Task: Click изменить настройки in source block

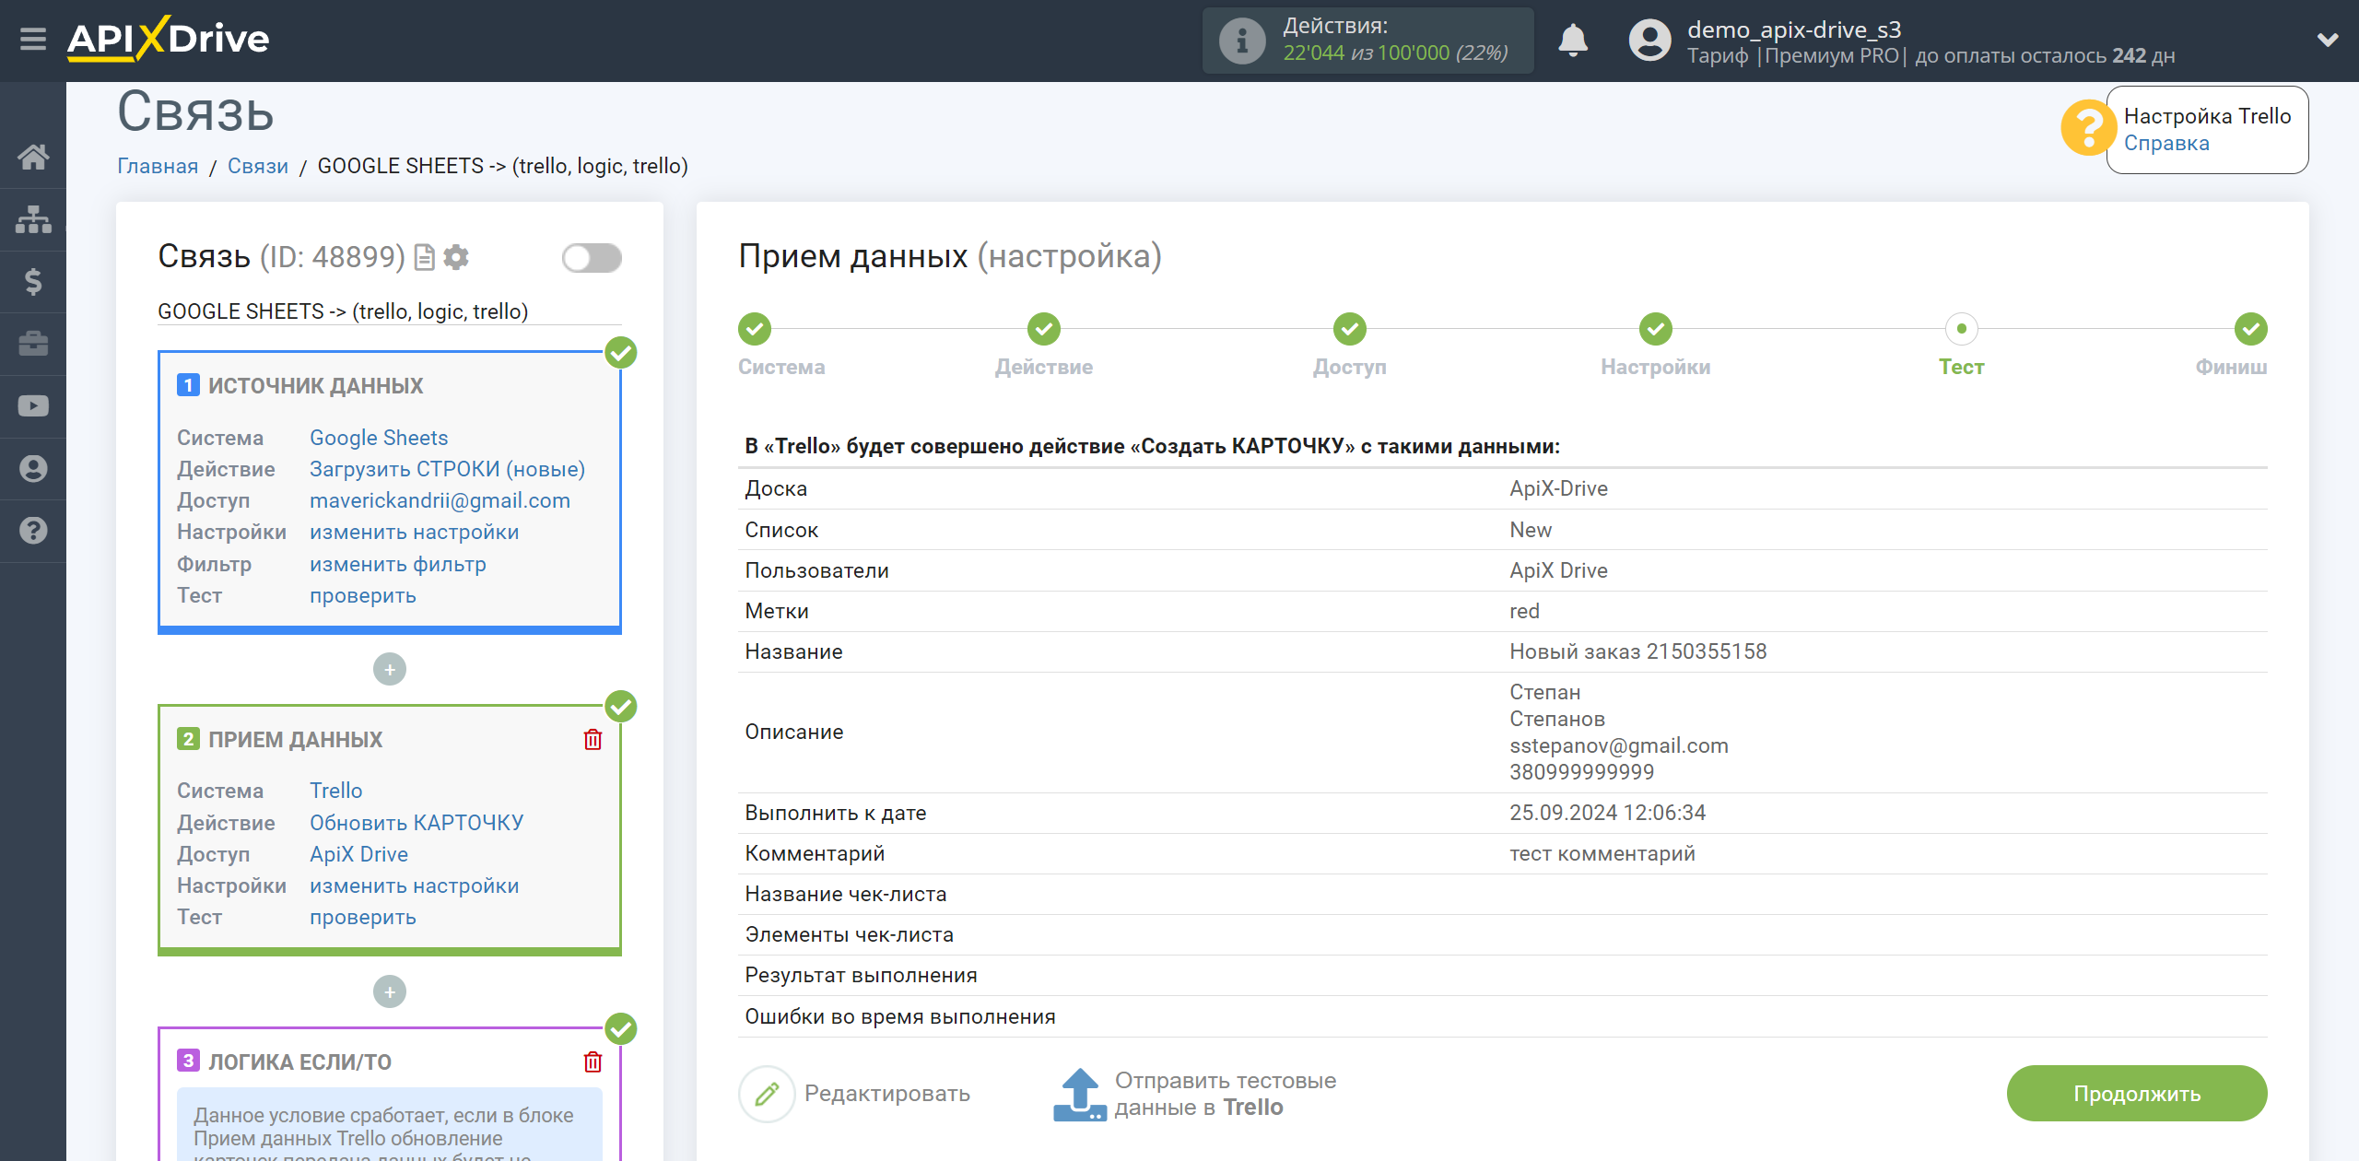Action: click(x=415, y=532)
